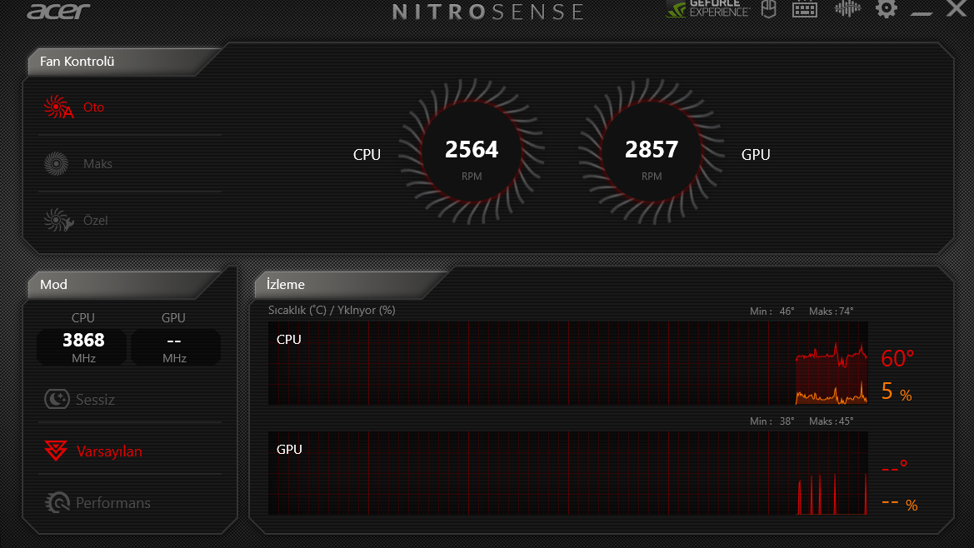Click CPU 'Min : 46°' label
The image size is (974, 548).
[x=772, y=311]
